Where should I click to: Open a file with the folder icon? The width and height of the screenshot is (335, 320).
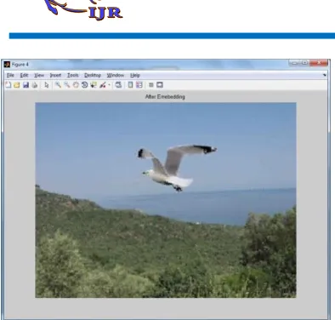(x=17, y=85)
